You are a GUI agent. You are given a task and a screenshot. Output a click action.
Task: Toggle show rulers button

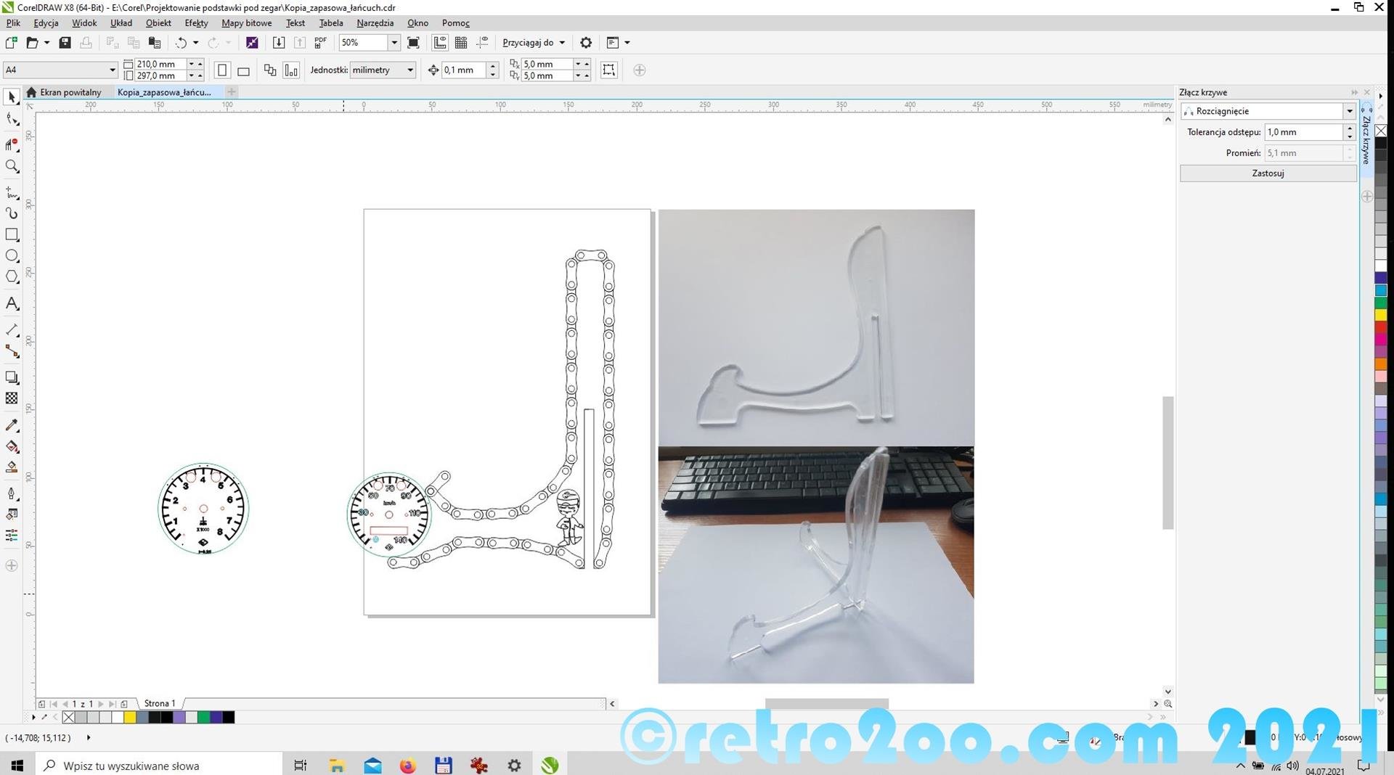pos(440,43)
